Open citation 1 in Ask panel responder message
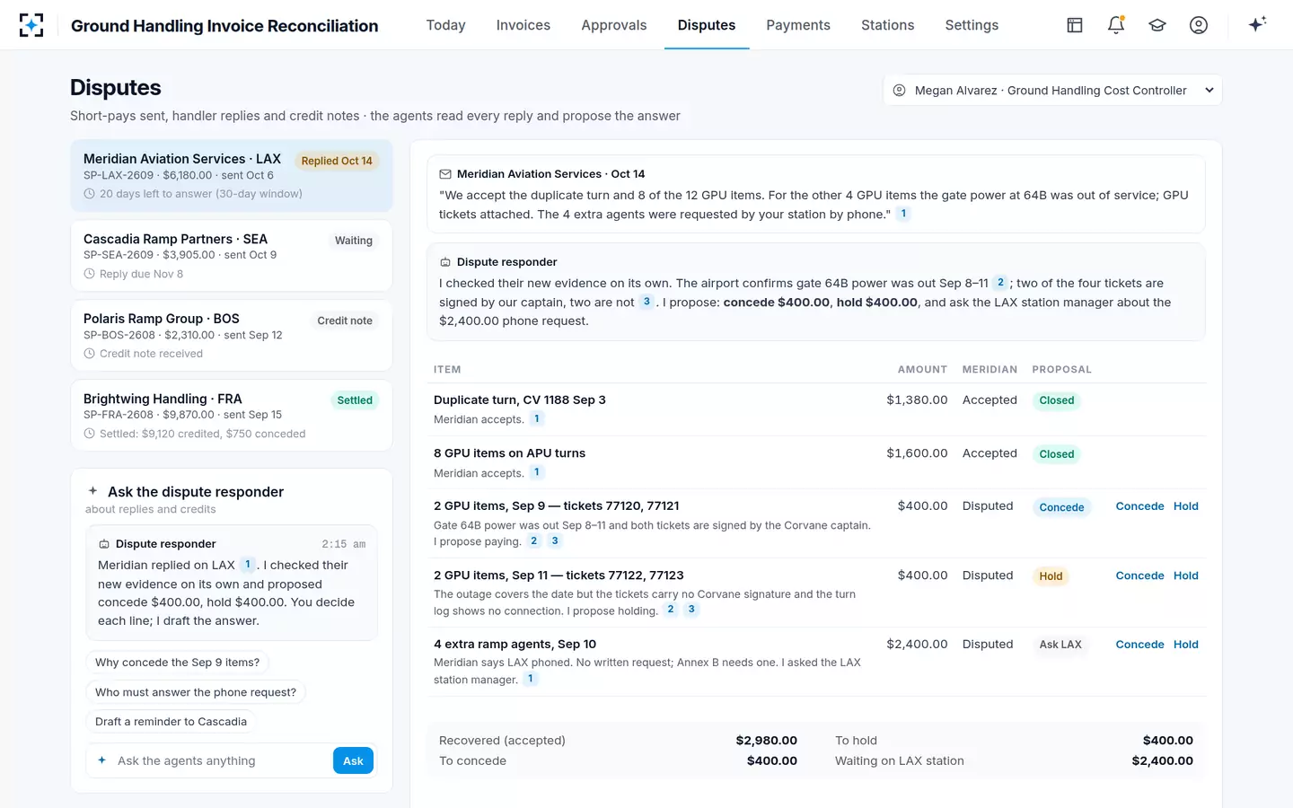The height and width of the screenshot is (808, 1293). tap(248, 565)
